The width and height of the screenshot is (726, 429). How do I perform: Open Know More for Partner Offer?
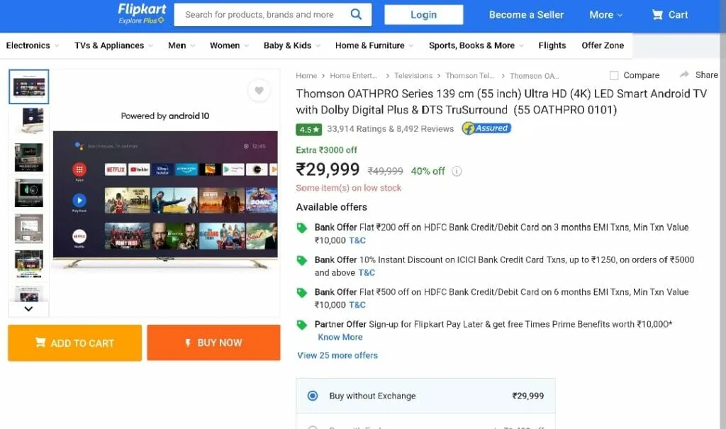[340, 338]
